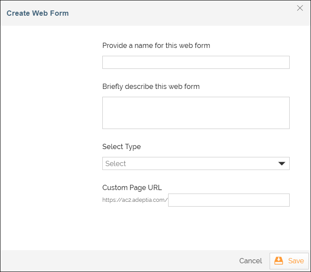Cancel the web form creation
Viewport: 311px width, 272px height.
click(x=250, y=261)
